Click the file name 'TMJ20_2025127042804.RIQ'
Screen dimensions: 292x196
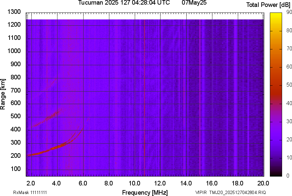(237, 192)
